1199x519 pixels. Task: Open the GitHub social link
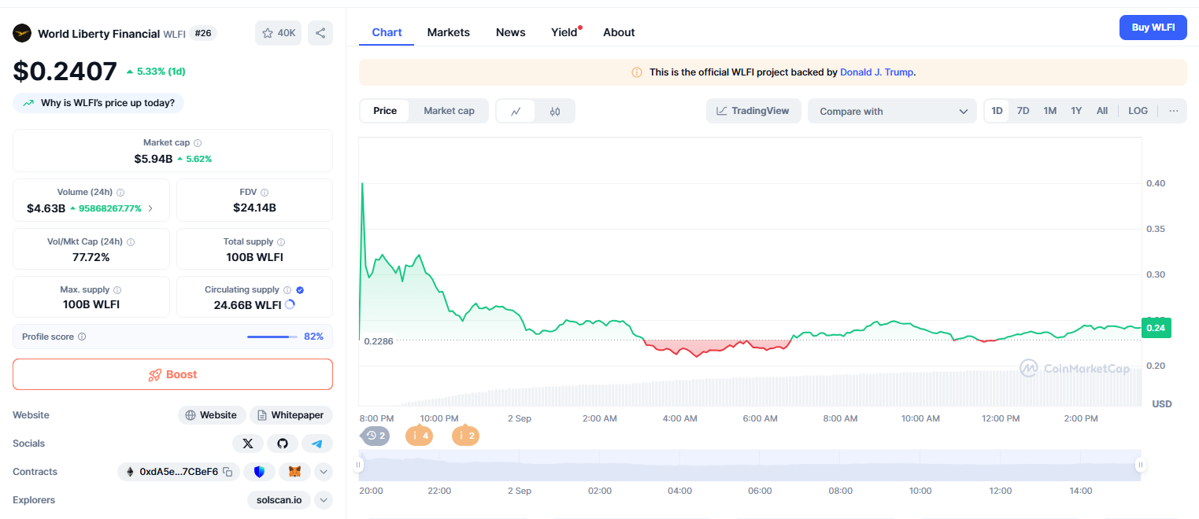(x=283, y=444)
